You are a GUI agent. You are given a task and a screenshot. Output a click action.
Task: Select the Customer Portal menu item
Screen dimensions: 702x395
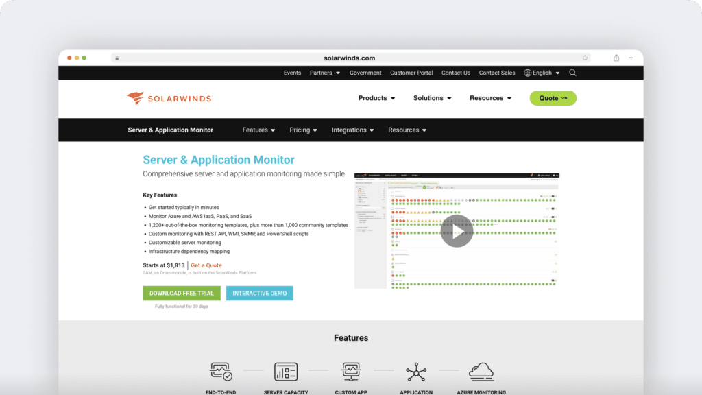coord(411,73)
